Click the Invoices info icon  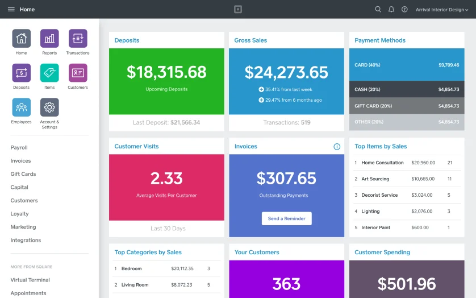pyautogui.click(x=337, y=147)
